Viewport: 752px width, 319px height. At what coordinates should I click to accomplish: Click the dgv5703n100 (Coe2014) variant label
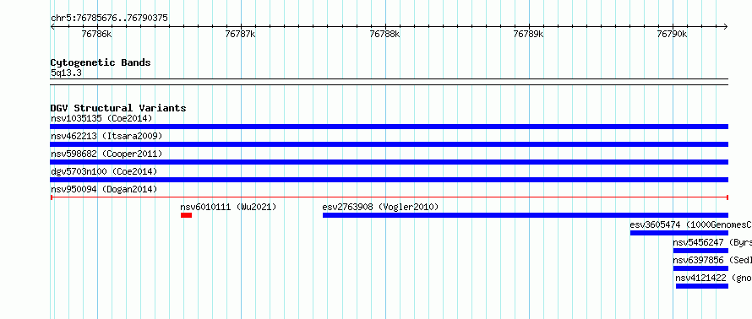(x=104, y=171)
